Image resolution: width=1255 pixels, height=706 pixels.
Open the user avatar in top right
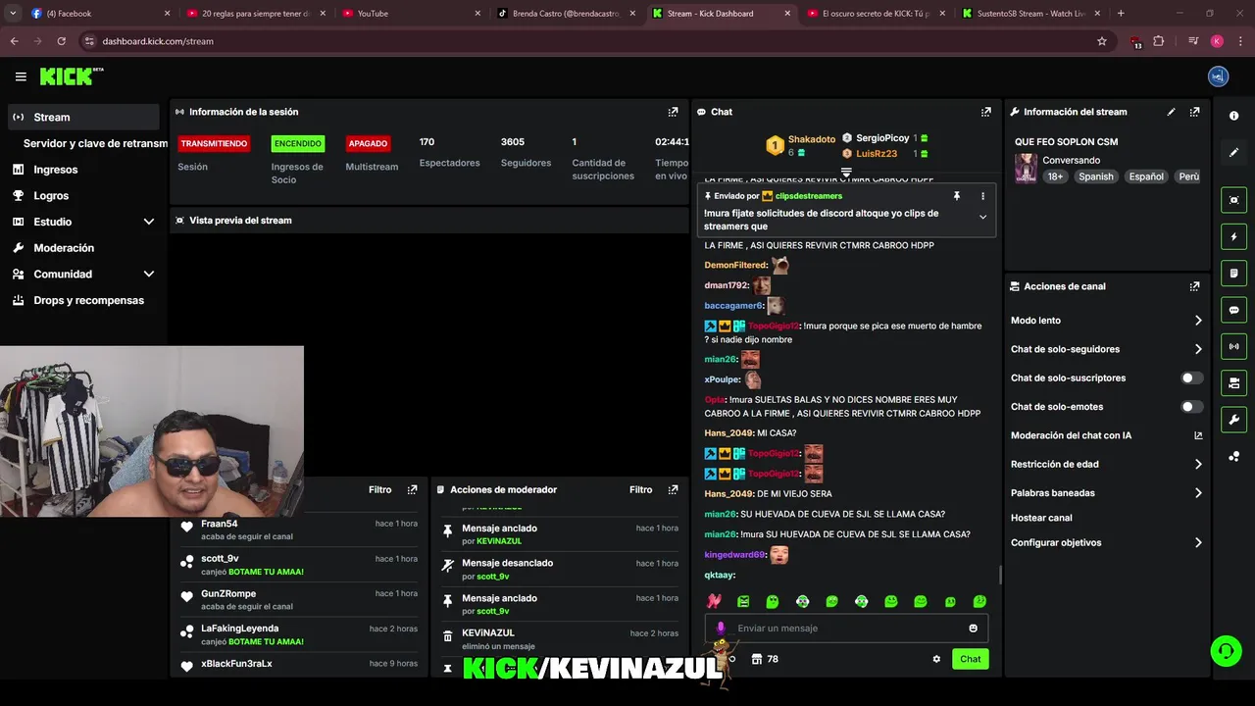1218,76
